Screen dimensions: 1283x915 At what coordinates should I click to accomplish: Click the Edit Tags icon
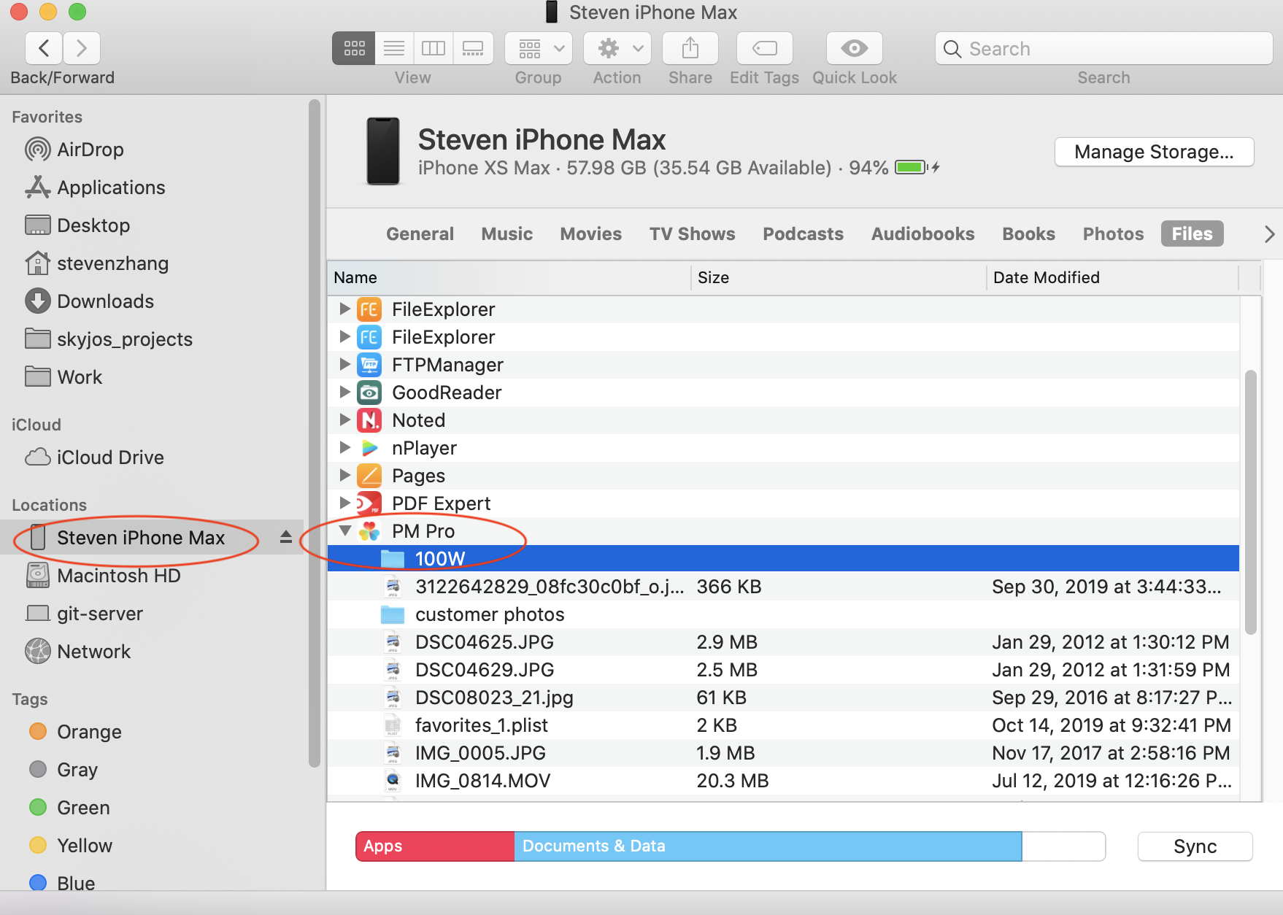[765, 49]
